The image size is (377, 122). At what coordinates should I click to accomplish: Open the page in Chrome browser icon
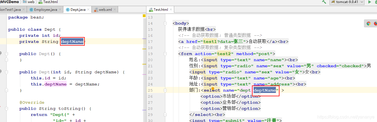point(368,24)
